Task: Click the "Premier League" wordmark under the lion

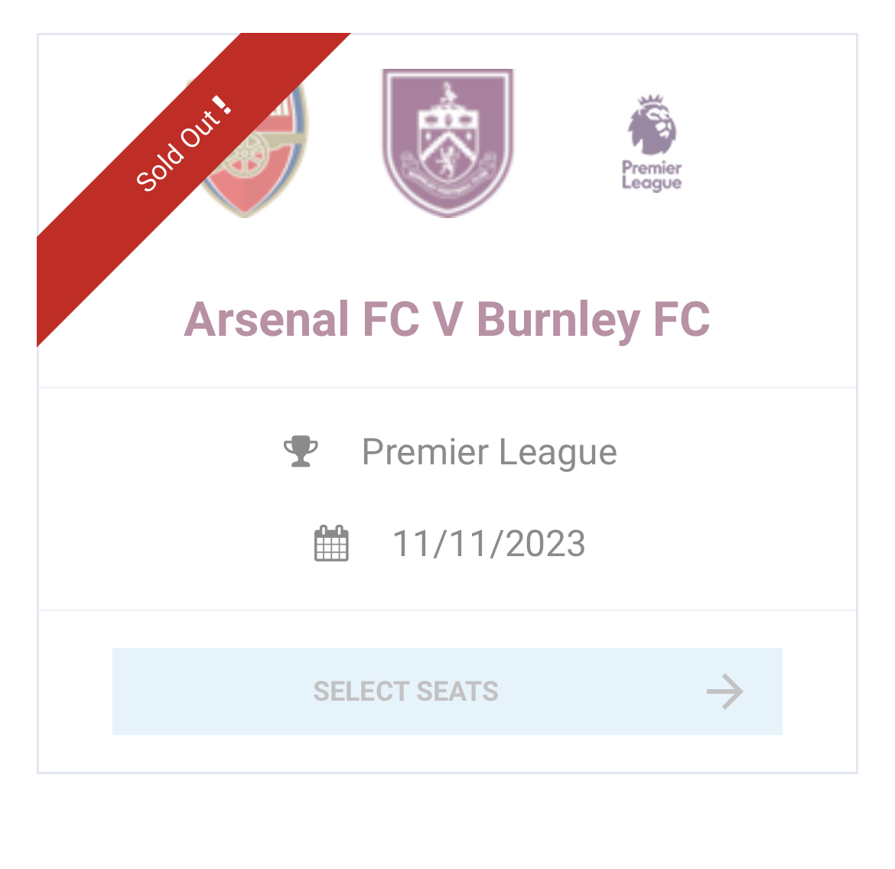Action: [x=652, y=175]
